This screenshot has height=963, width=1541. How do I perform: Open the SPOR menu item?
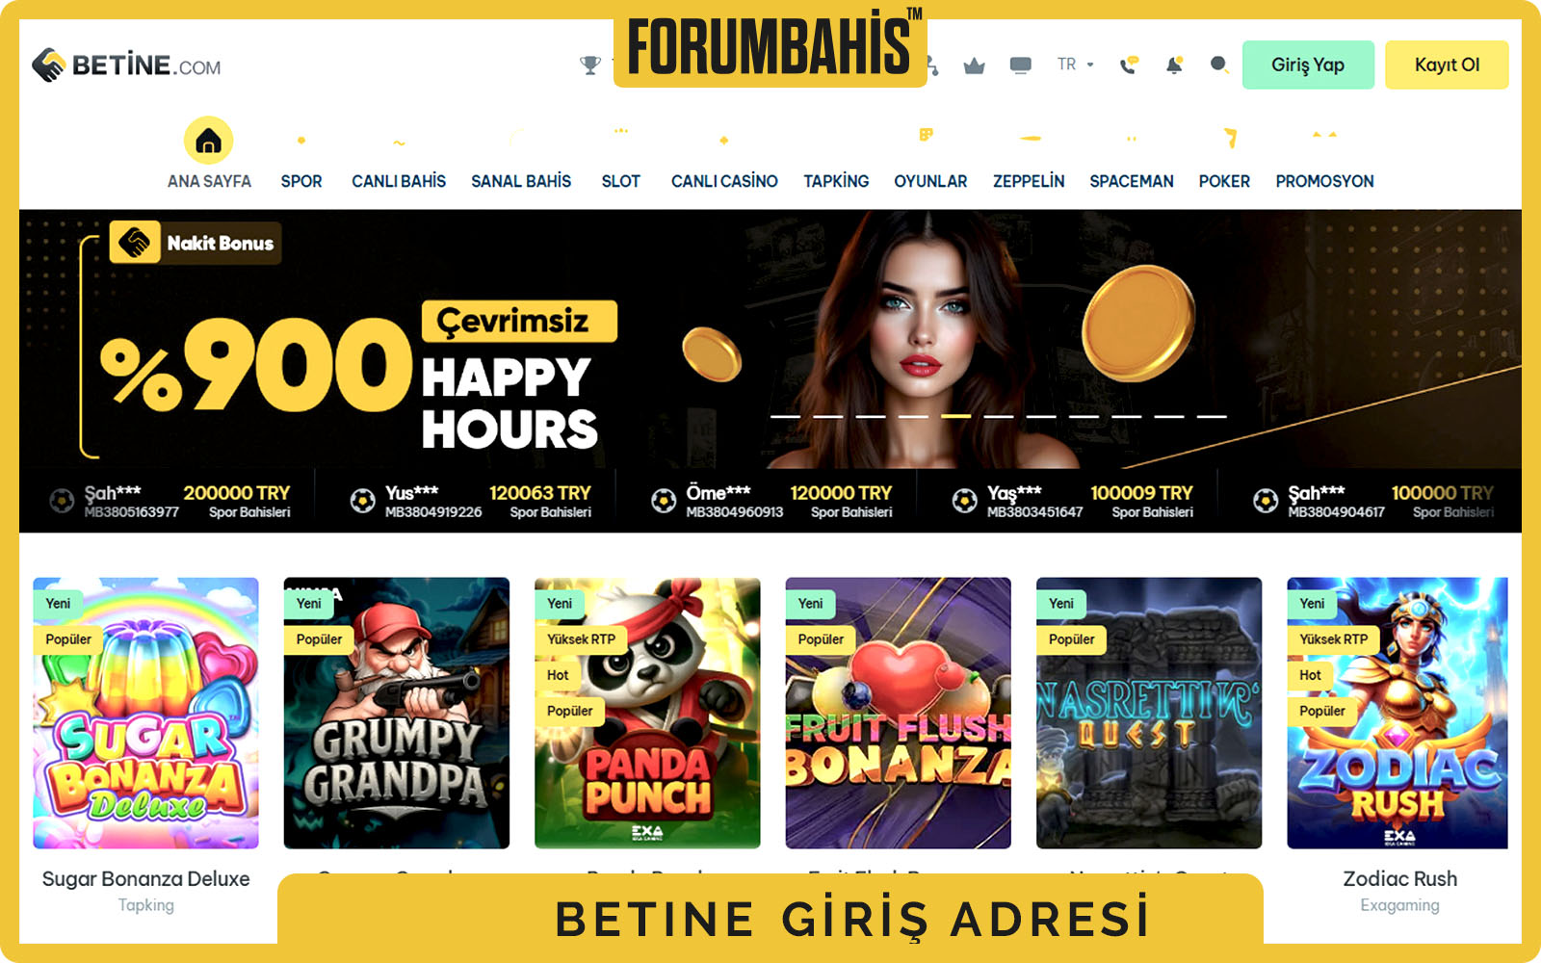301,181
